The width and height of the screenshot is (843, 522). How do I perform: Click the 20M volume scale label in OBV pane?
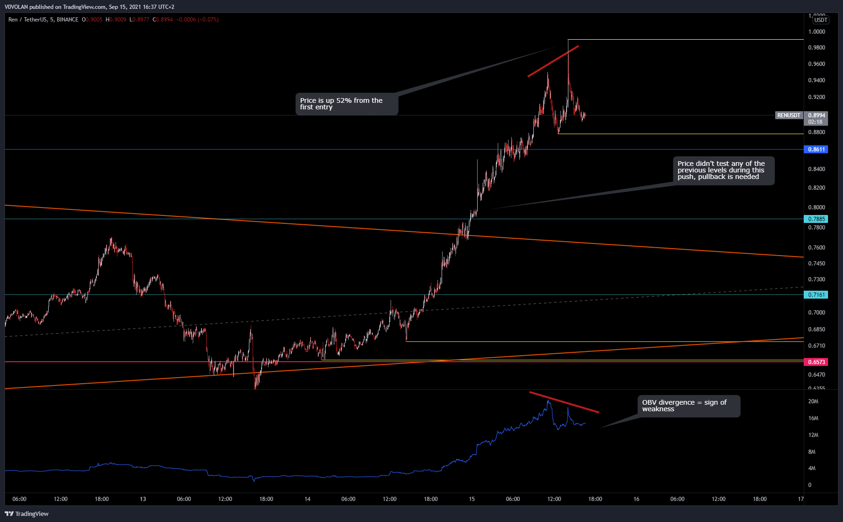click(x=813, y=401)
